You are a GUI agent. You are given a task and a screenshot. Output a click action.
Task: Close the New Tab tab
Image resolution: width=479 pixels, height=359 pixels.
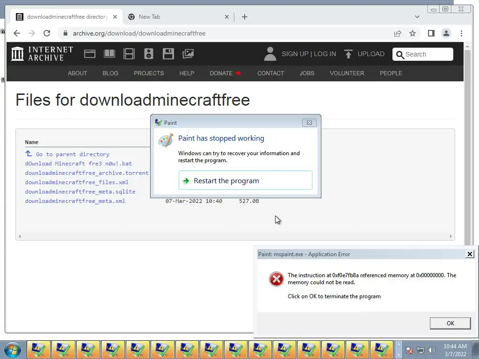point(227,17)
